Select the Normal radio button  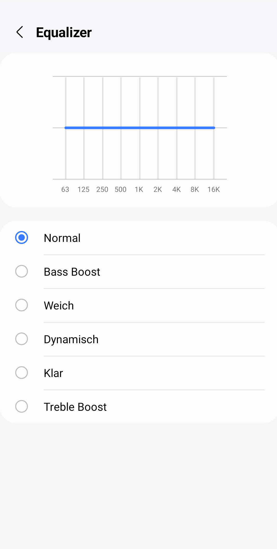(22, 238)
